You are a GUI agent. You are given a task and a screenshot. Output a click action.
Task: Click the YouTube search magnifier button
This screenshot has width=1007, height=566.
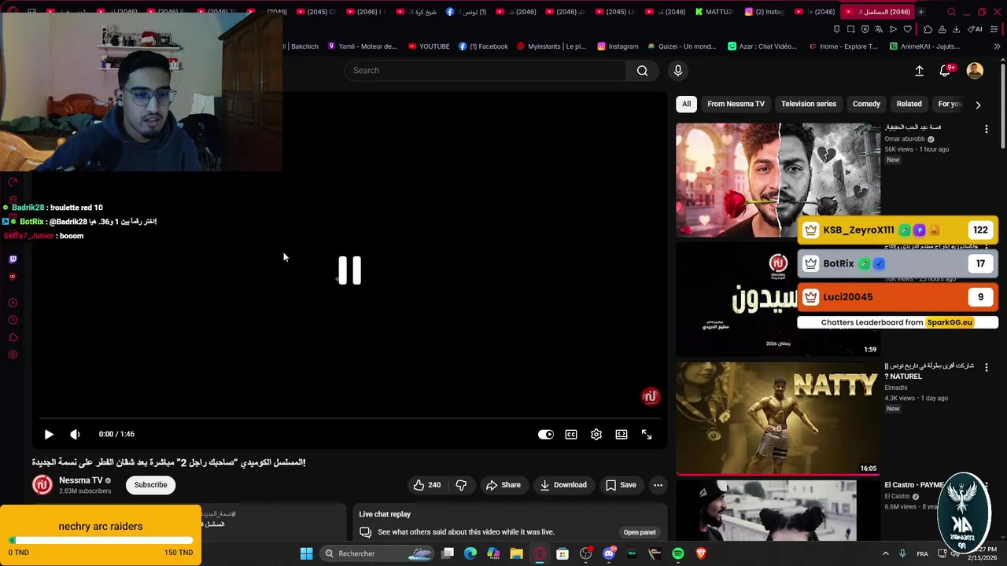pos(643,71)
